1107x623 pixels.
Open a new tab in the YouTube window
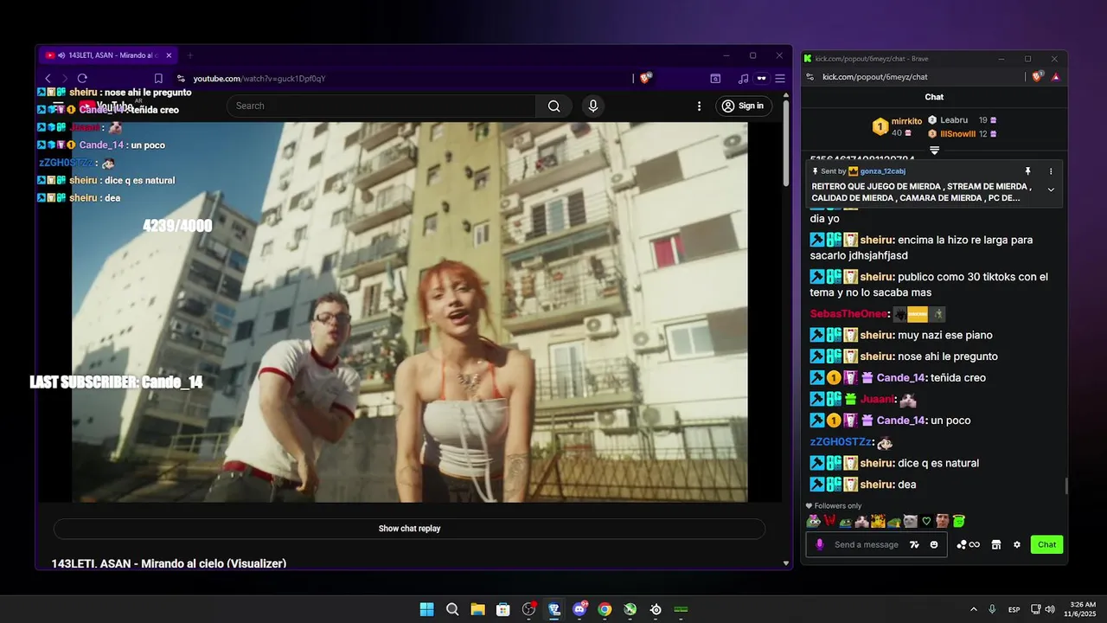[190, 55]
